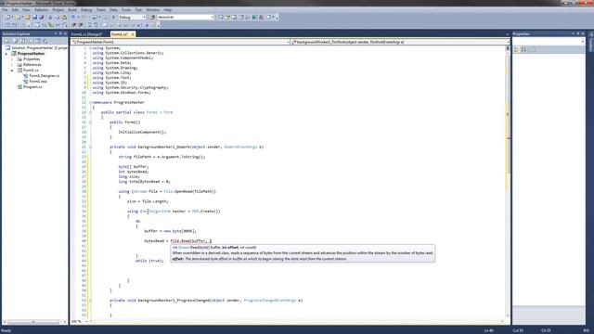This screenshot has height=334, width=594.
Task: Click Solution Explorer View Designer icon
Action: coord(38,41)
